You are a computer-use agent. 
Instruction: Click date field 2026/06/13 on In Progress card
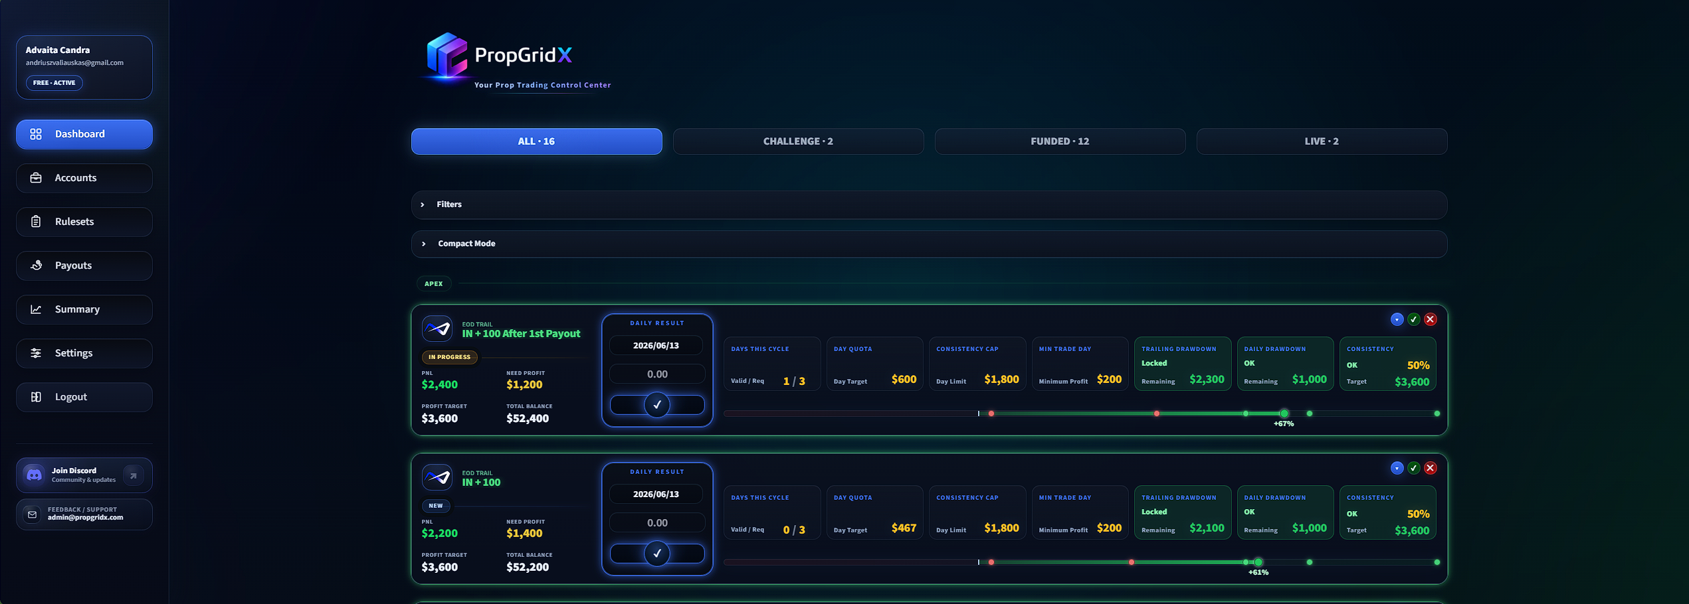(656, 345)
